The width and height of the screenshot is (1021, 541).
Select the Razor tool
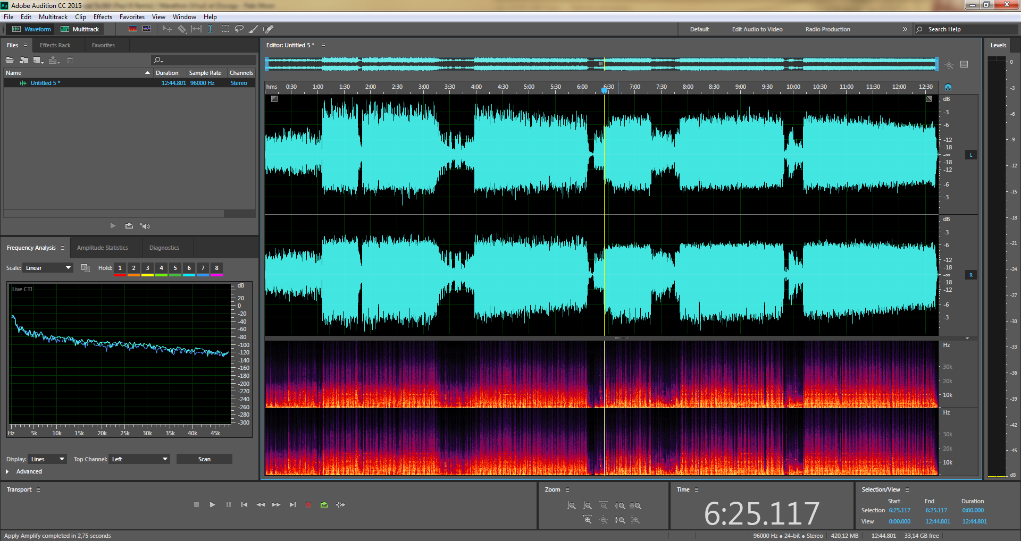tap(182, 29)
